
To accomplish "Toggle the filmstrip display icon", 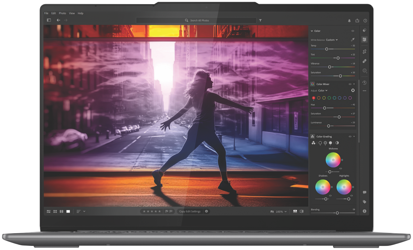I will point(295,211).
